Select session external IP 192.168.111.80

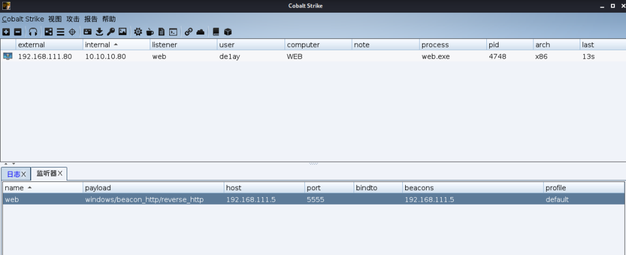[x=45, y=57]
